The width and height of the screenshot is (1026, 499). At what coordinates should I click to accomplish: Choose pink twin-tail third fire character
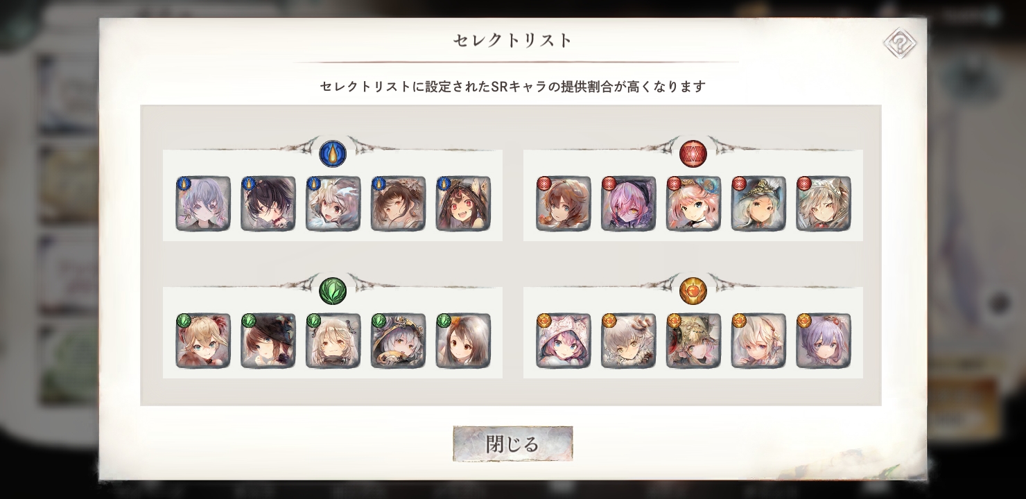693,204
